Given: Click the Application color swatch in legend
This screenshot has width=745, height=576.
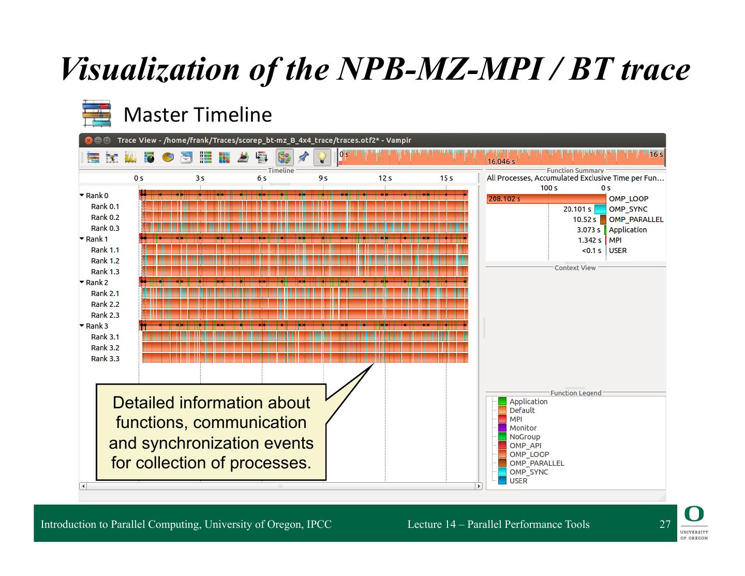Looking at the screenshot, I should coord(502,402).
